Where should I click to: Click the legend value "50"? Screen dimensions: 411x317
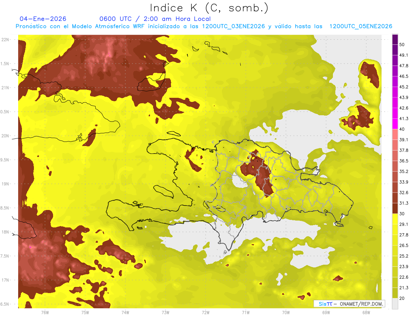pos(402,44)
